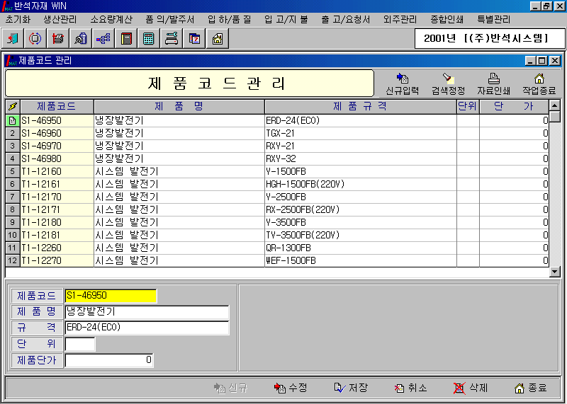Open 검색정정 (search/correct) tool
The height and width of the screenshot is (404, 567).
pyautogui.click(x=448, y=83)
